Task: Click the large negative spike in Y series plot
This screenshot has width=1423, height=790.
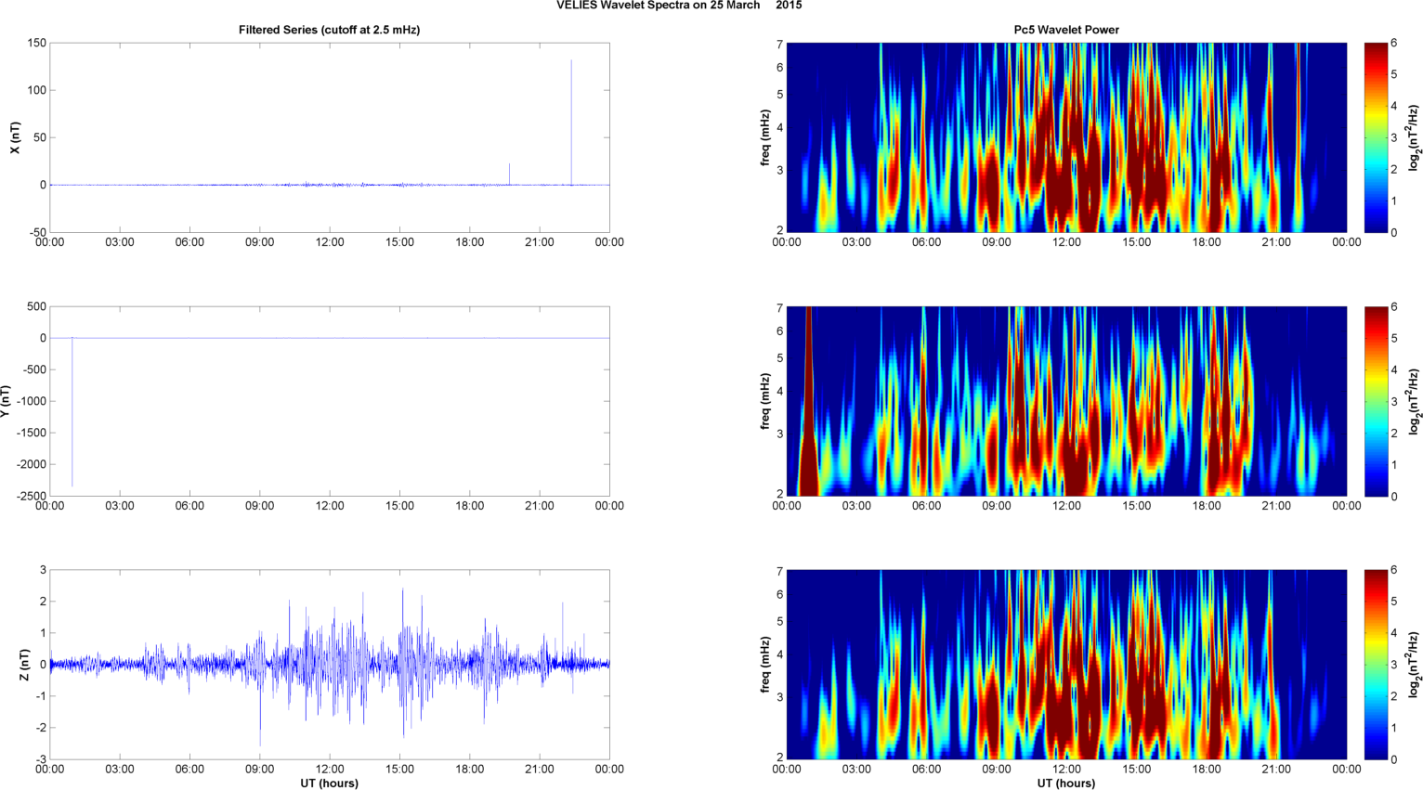Action: 72,411
